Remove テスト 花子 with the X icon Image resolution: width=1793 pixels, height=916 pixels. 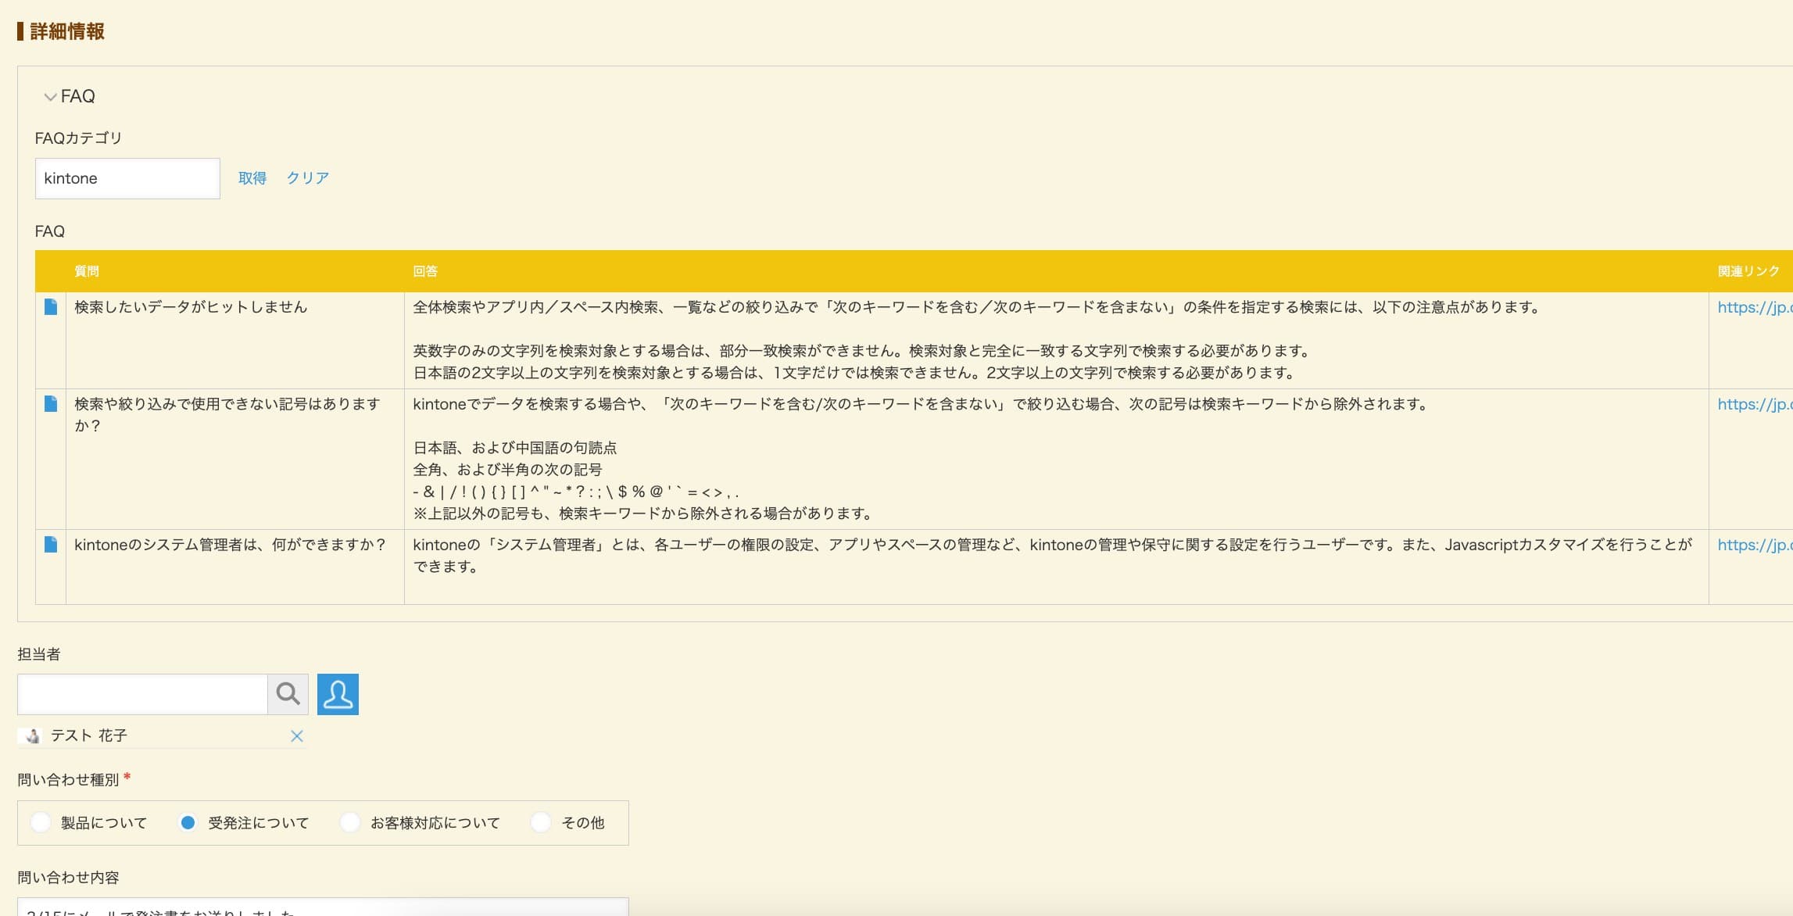(x=297, y=735)
